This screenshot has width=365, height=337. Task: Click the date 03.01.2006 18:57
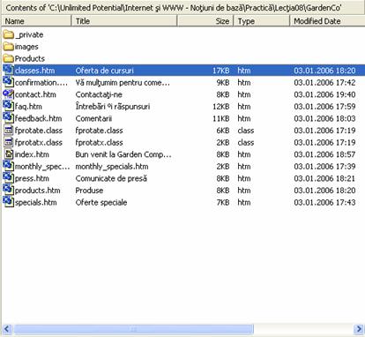click(x=324, y=154)
